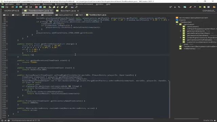This screenshot has height=122, width=217.
Task: Click 'return 72000;' code line
Action: point(30,62)
